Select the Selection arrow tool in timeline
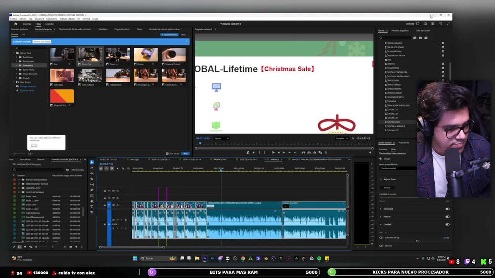The height and width of the screenshot is (278, 495). coord(92,163)
